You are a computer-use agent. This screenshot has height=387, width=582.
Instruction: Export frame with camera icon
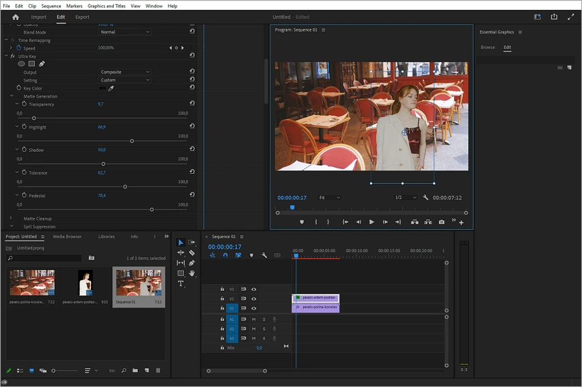(x=442, y=222)
